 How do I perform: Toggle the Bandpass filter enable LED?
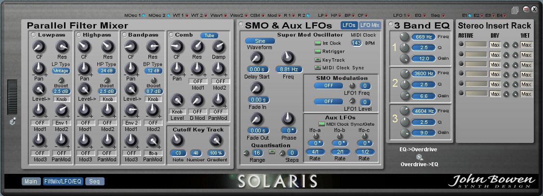click(124, 35)
